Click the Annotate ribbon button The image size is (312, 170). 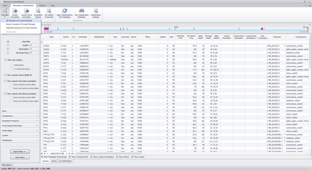[5, 13]
